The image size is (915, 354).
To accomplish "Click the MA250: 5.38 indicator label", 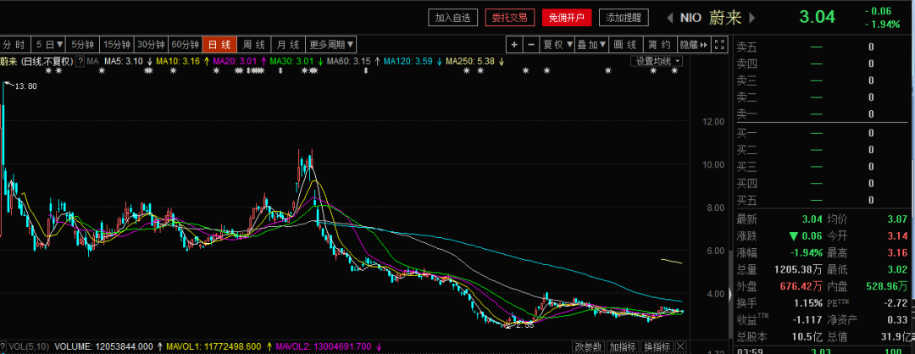I will 469,61.
